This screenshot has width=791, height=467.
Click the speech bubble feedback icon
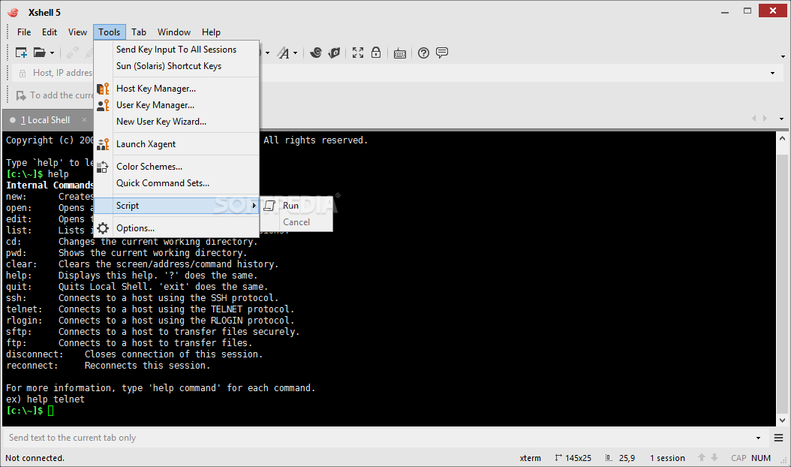click(442, 53)
